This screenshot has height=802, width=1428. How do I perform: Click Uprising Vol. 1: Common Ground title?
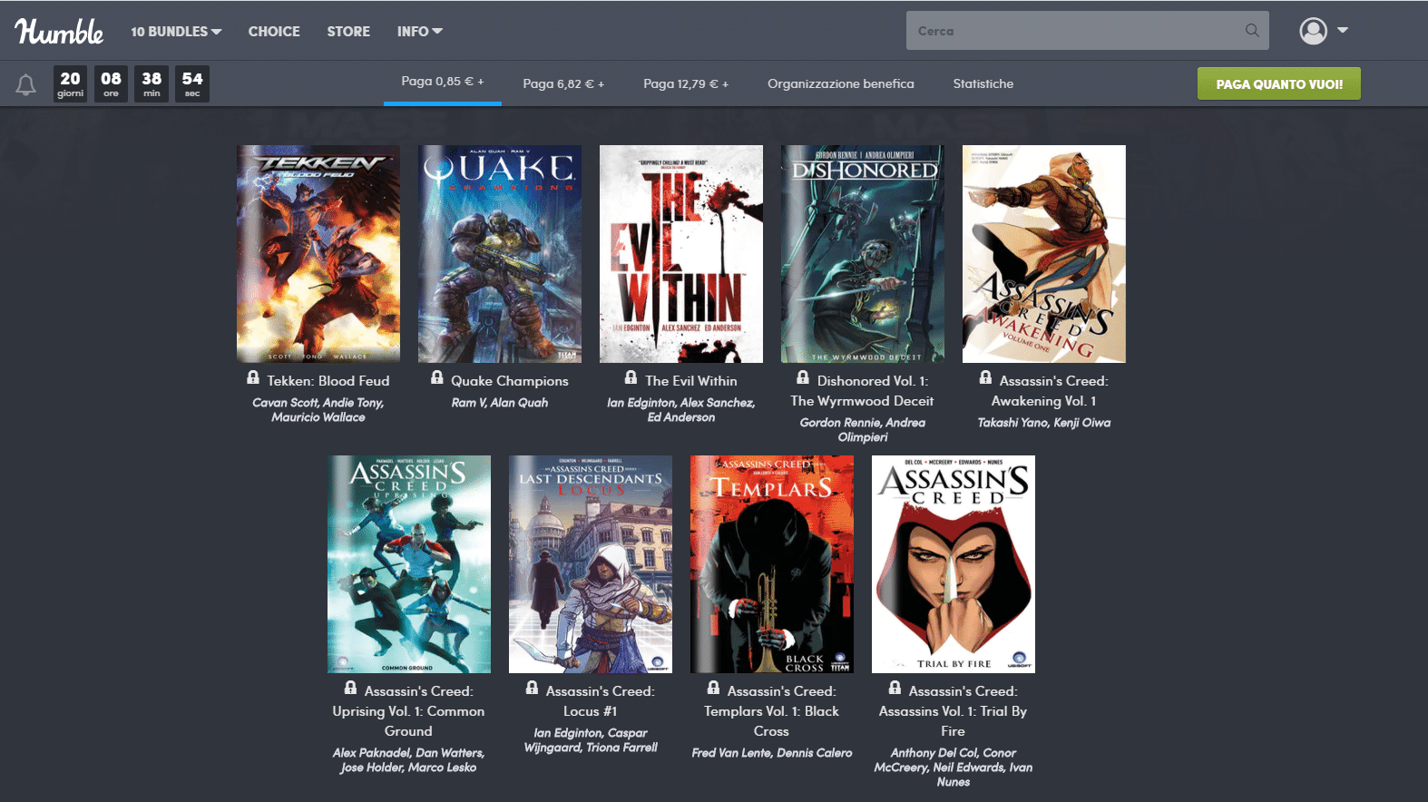click(x=409, y=711)
